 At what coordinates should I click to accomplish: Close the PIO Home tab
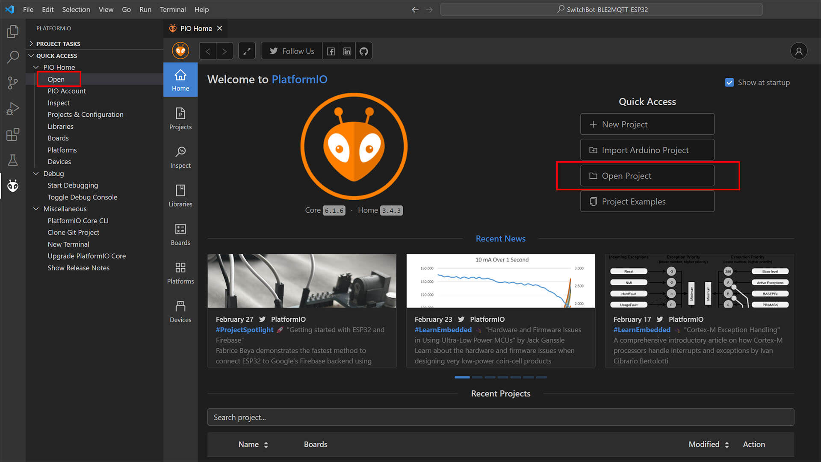(219, 28)
